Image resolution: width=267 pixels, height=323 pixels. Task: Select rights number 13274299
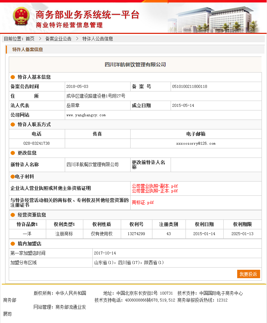pos(136,234)
